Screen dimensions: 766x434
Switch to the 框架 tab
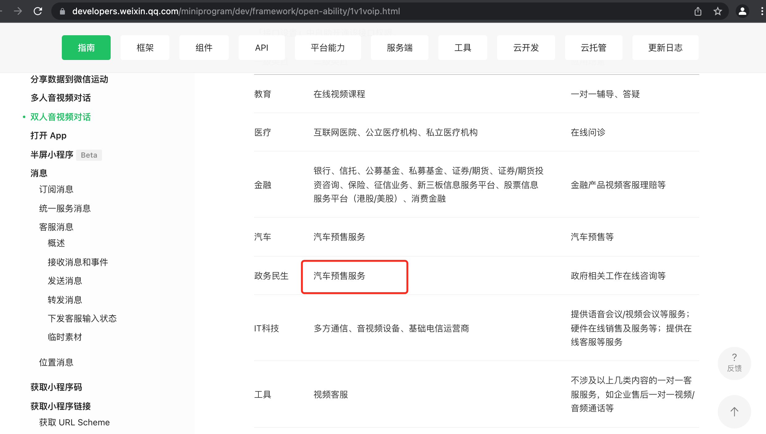[145, 48]
